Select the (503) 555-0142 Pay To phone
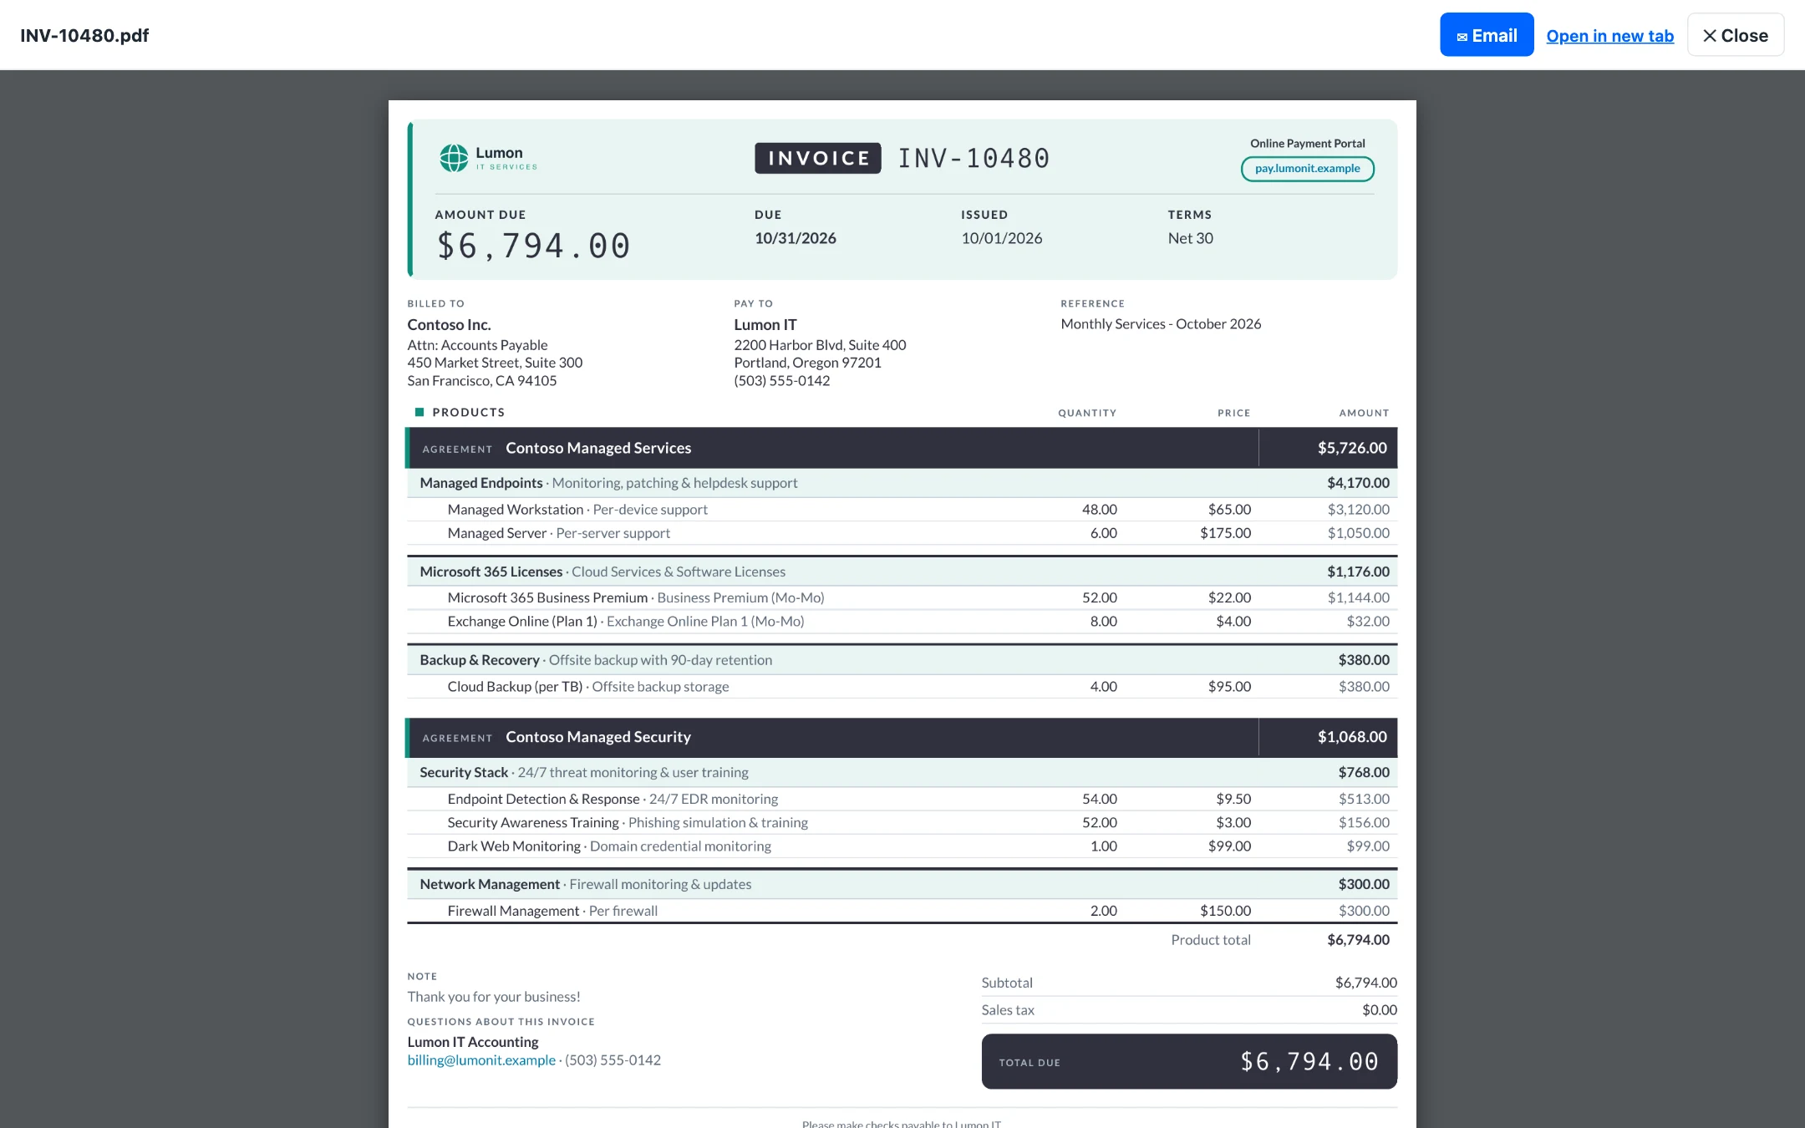 pyautogui.click(x=782, y=381)
